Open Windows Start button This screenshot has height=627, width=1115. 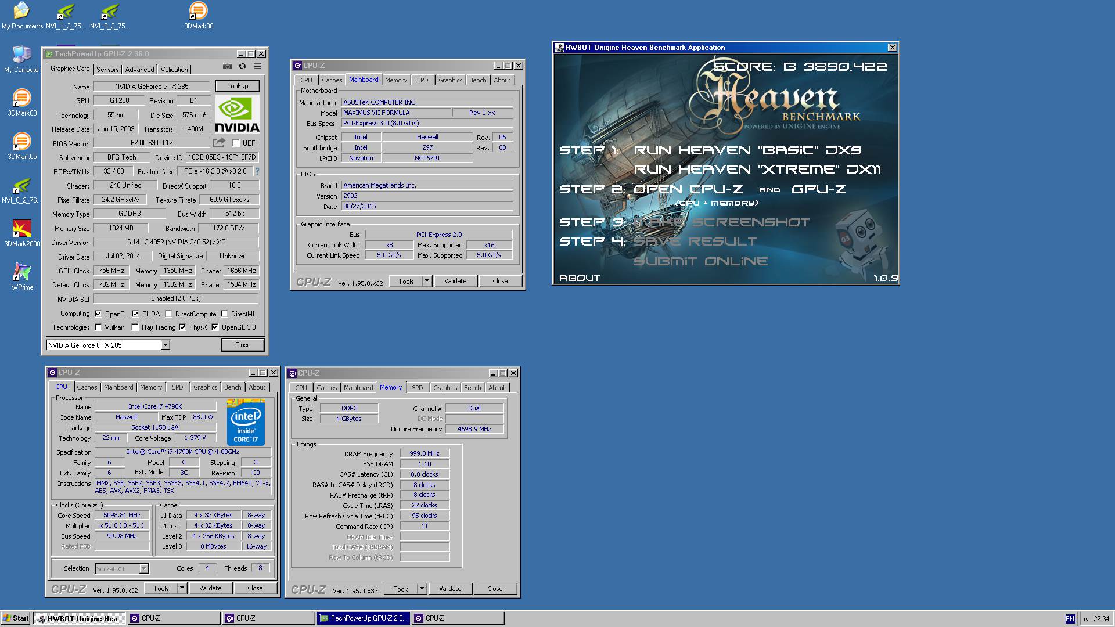pyautogui.click(x=16, y=618)
